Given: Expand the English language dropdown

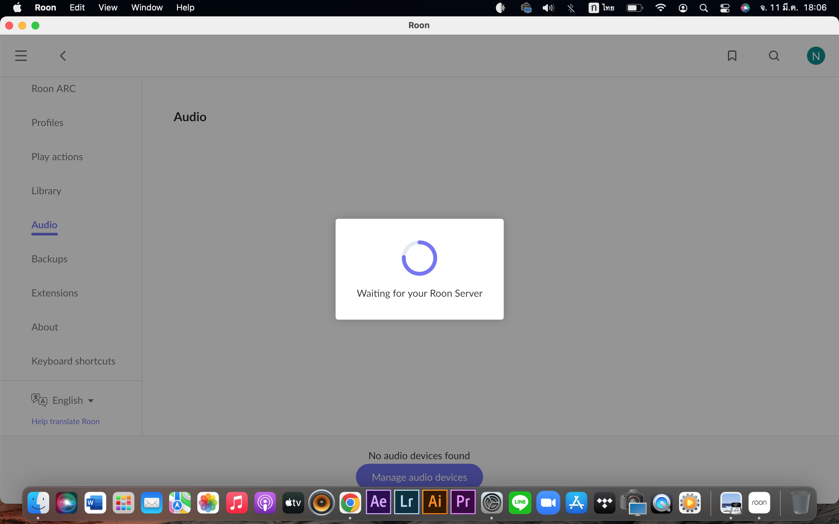Looking at the screenshot, I should coord(73,400).
